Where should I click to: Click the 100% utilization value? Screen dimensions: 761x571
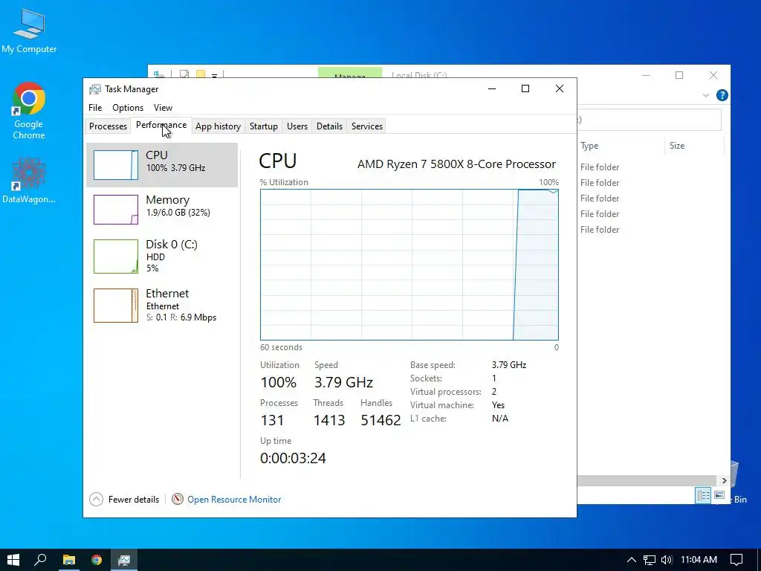[x=278, y=382]
